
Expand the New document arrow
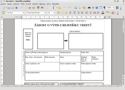(6, 8)
